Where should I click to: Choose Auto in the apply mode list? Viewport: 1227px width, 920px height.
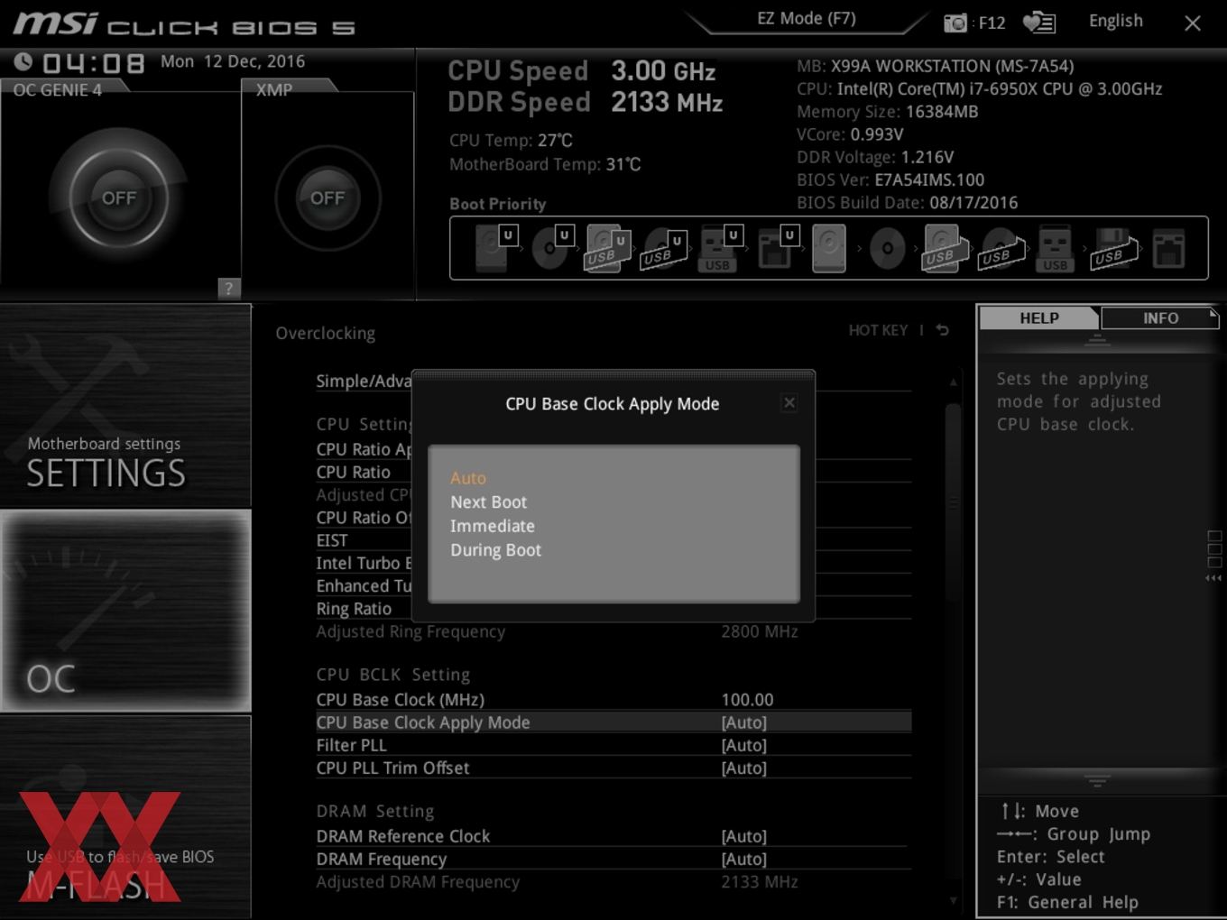point(468,478)
